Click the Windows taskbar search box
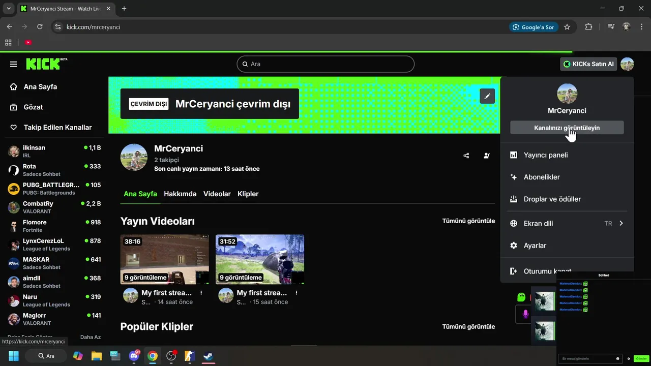This screenshot has width=651, height=366. pos(46,356)
